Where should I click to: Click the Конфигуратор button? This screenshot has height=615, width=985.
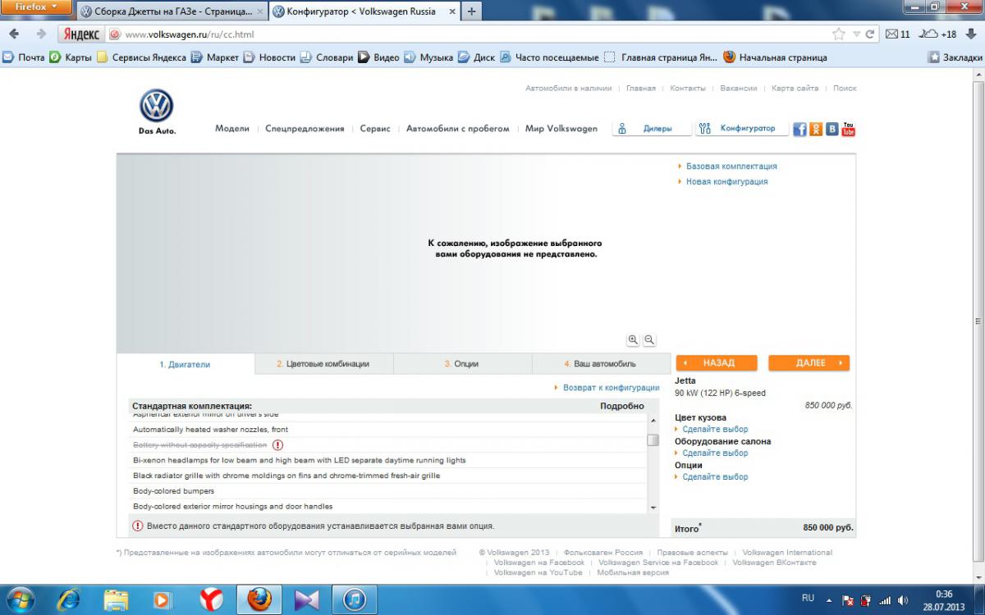(741, 129)
